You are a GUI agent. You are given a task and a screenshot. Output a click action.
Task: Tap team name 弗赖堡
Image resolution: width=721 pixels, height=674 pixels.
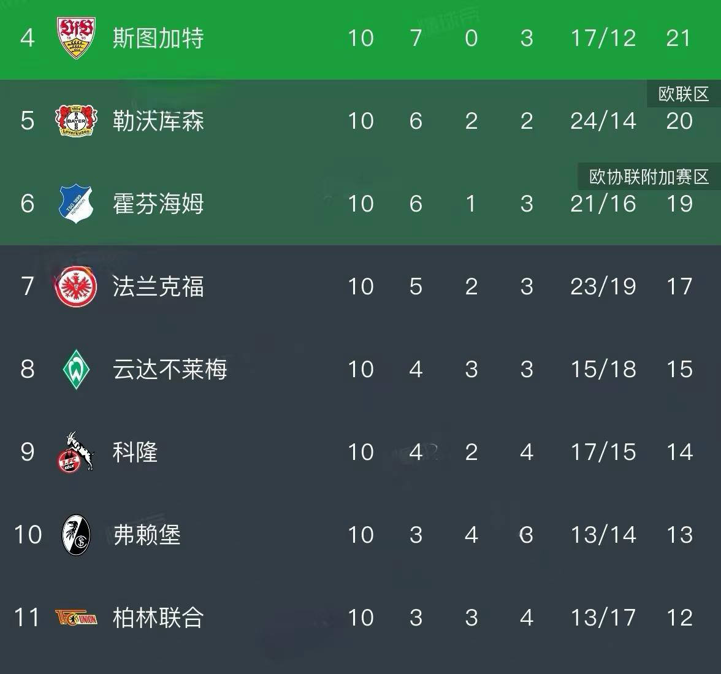click(147, 535)
